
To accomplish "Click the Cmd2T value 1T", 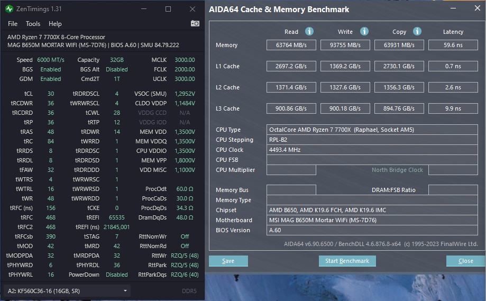I will (x=116, y=79).
